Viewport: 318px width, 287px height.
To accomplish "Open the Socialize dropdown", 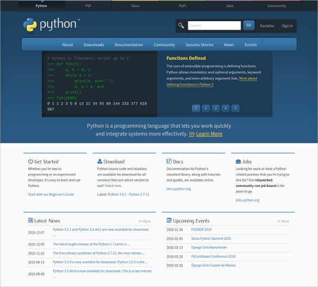I will [267, 26].
